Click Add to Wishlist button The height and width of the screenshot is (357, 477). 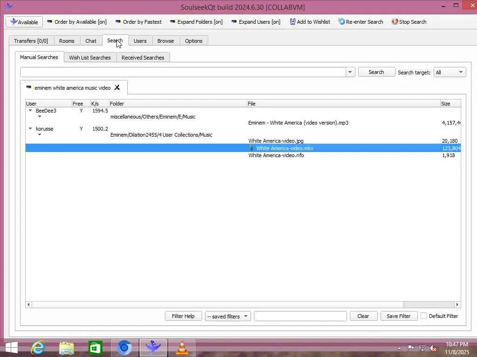(x=310, y=22)
